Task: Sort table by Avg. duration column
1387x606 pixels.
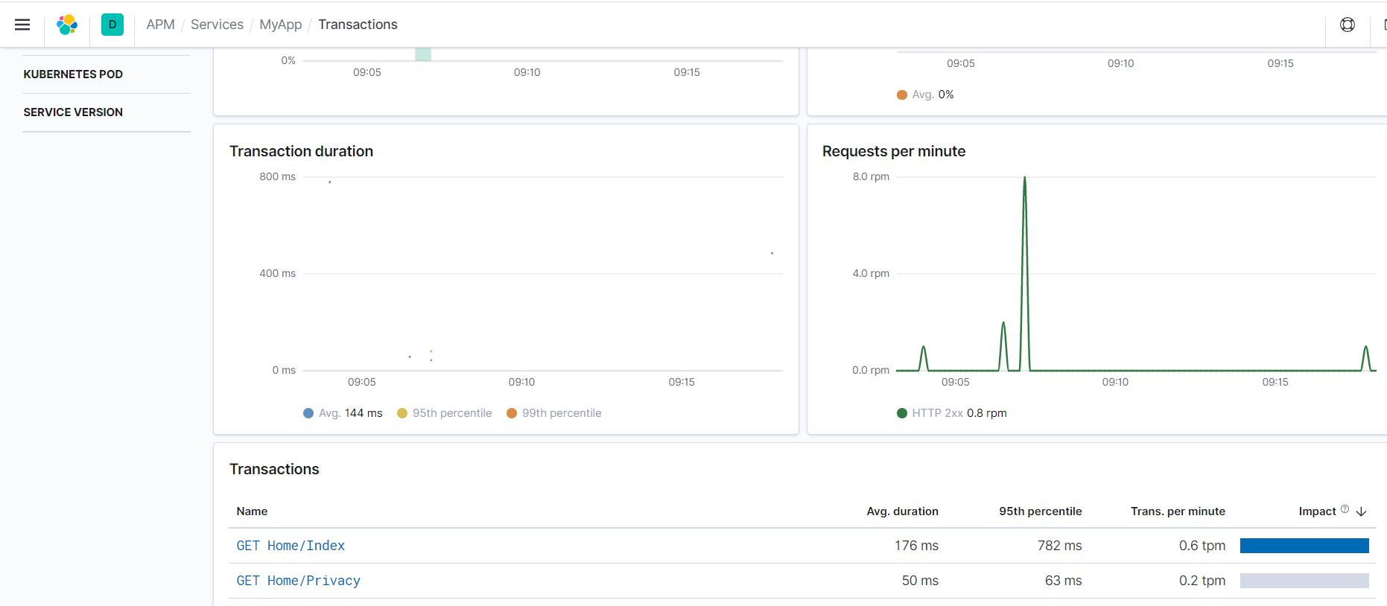Action: point(902,511)
